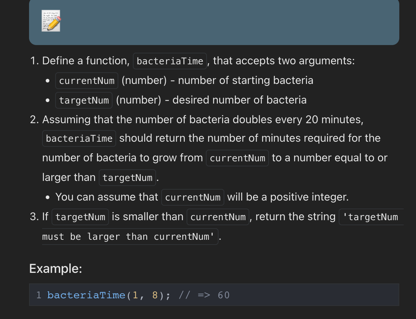Click the text 'that accepts two arguments:'
Image resolution: width=416 pixels, height=319 pixels.
tap(284, 61)
